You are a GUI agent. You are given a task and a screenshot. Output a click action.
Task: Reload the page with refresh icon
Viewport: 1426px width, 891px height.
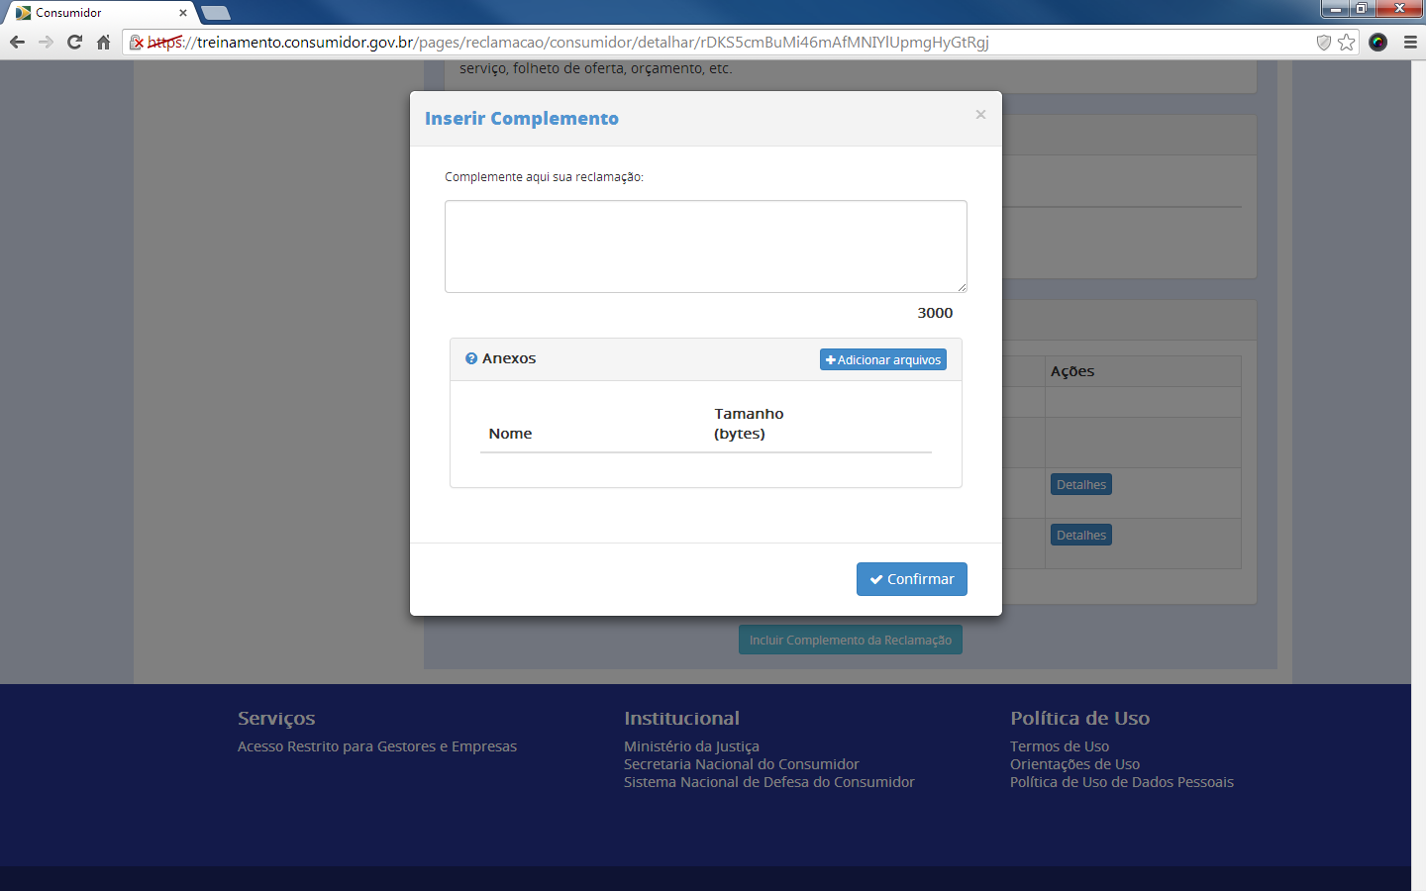(74, 42)
